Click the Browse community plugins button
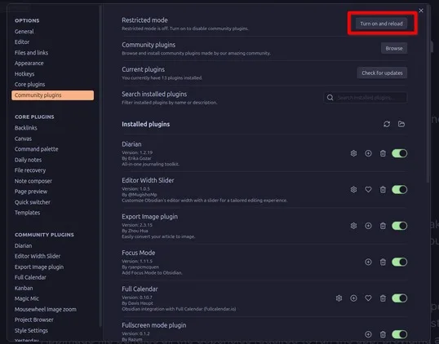This screenshot has width=439, height=344. [x=394, y=48]
